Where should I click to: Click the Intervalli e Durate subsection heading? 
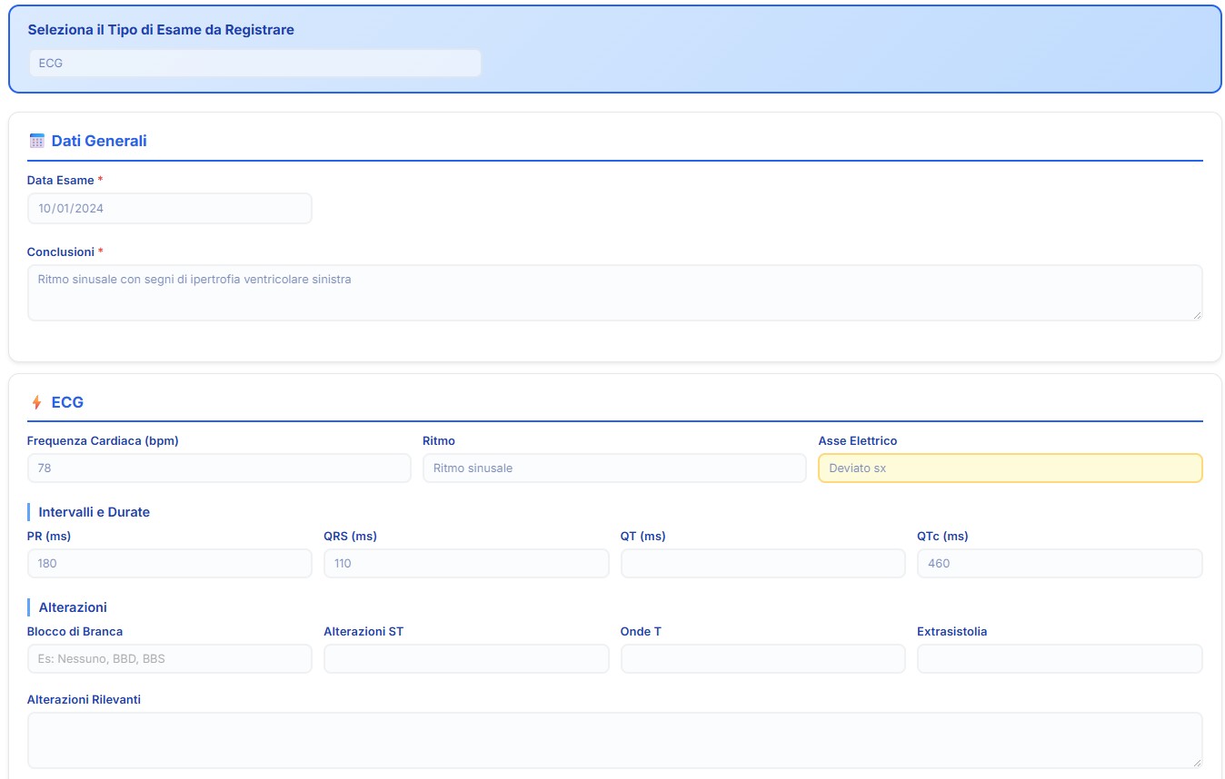[x=94, y=512]
